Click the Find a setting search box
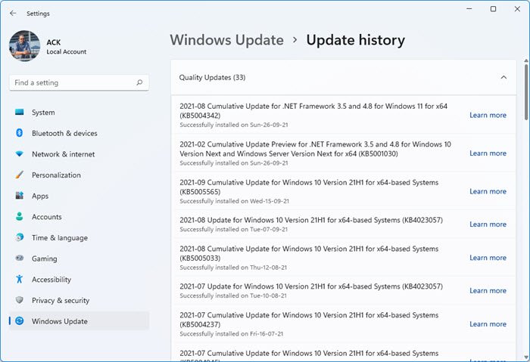This screenshot has height=362, width=530. pyautogui.click(x=72, y=82)
